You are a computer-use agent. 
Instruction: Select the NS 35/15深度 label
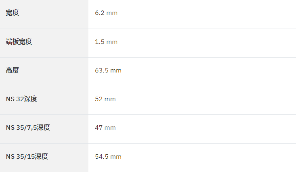click(x=27, y=157)
